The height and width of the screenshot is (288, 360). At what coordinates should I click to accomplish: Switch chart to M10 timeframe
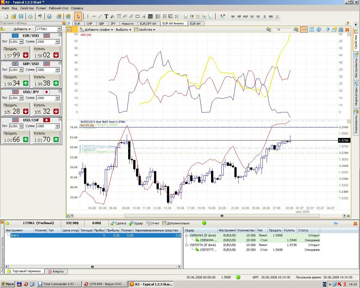(x=245, y=16)
